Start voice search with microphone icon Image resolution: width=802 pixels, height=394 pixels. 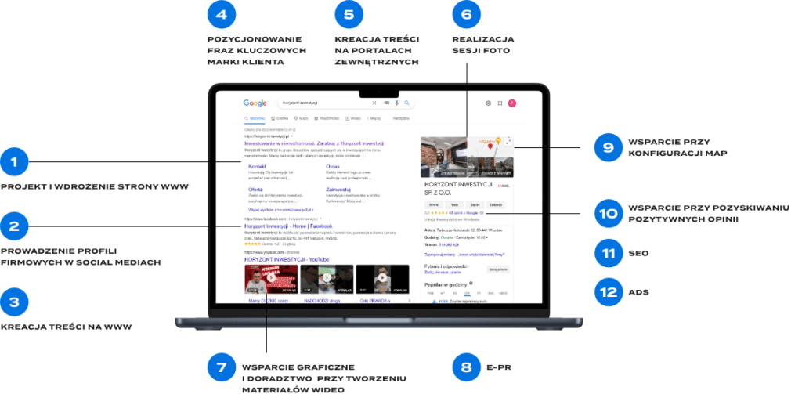point(397,103)
